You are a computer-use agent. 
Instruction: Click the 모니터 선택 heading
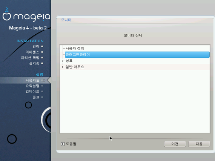133,35
